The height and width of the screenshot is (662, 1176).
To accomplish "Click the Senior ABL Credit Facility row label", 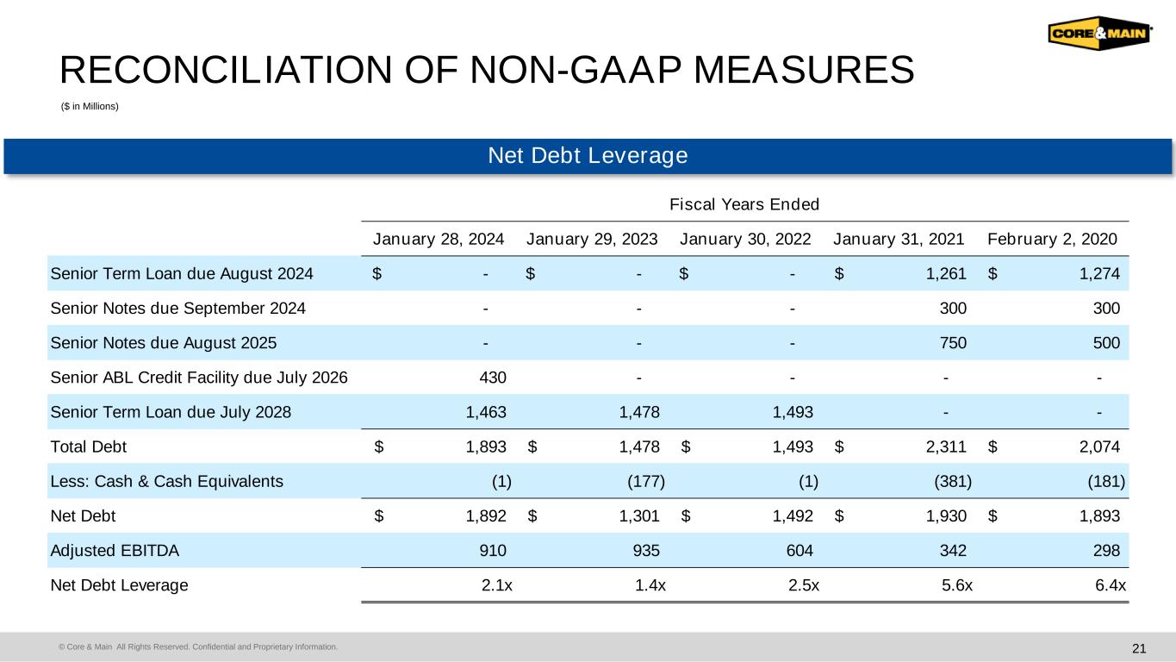I will 200,377.
